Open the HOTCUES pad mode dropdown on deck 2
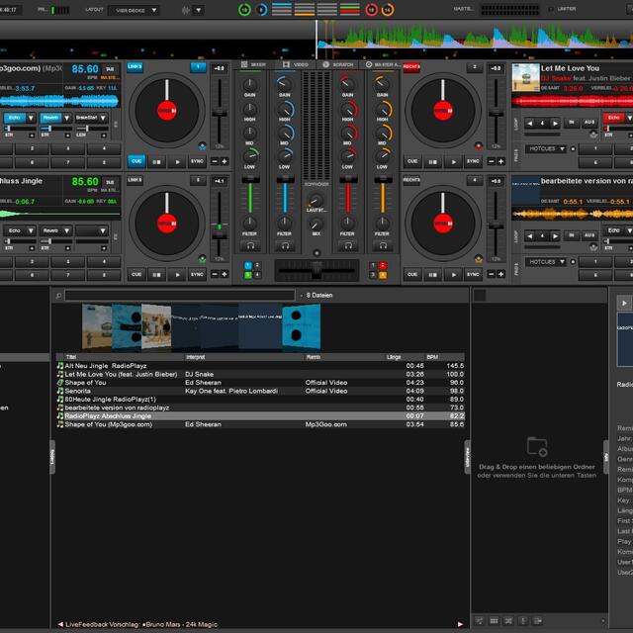 (x=544, y=148)
